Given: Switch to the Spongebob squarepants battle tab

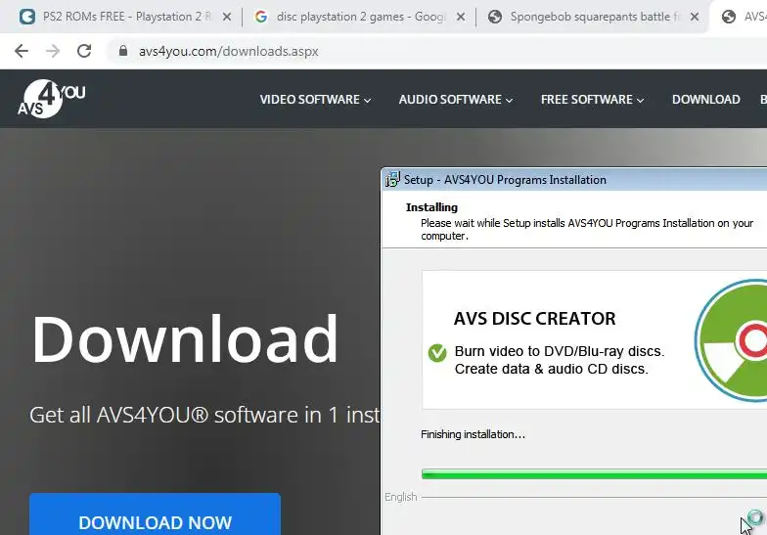Looking at the screenshot, I should tap(593, 17).
